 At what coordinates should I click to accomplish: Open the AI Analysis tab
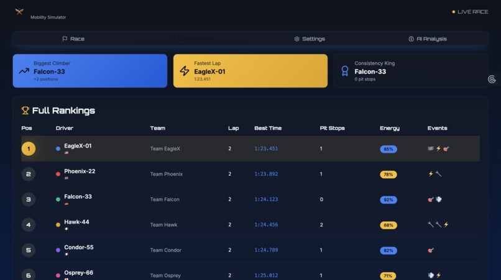tap(428, 38)
